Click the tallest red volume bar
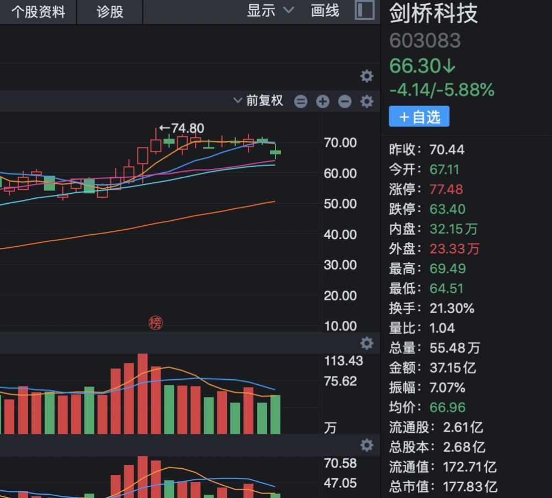The width and height of the screenshot is (552, 498). 142,394
